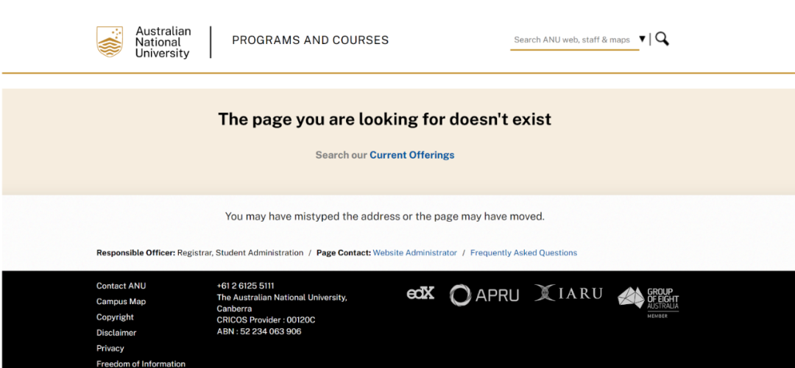Open the Privacy footer link

click(110, 348)
